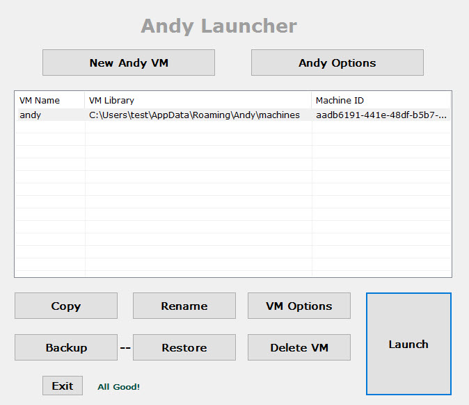Click the Restore button
The width and height of the screenshot is (469, 405).
184,347
